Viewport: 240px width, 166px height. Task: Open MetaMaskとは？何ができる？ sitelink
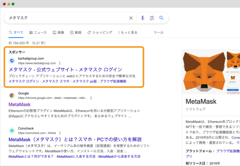[x=31, y=157]
